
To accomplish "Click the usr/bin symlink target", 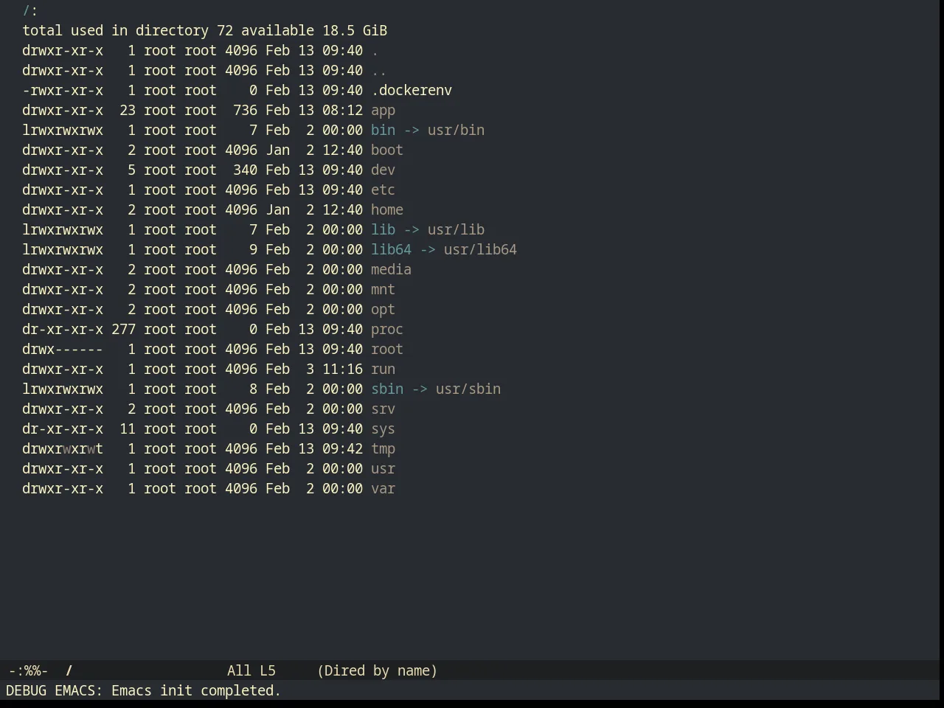I will (456, 131).
